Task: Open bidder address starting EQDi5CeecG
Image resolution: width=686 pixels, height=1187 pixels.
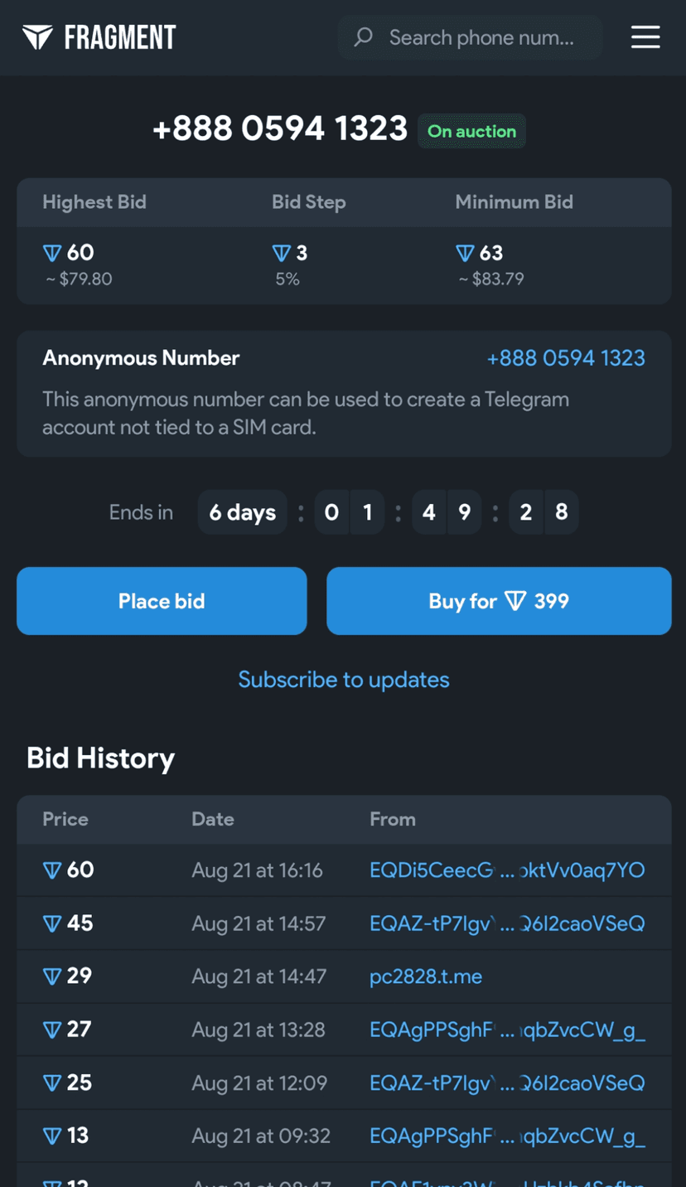Action: (507, 870)
